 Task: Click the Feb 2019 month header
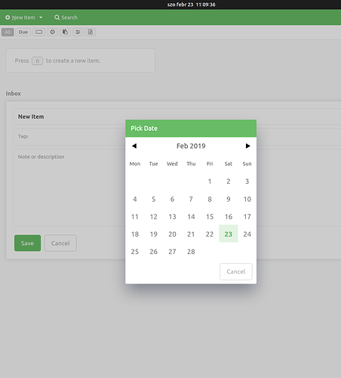191,146
